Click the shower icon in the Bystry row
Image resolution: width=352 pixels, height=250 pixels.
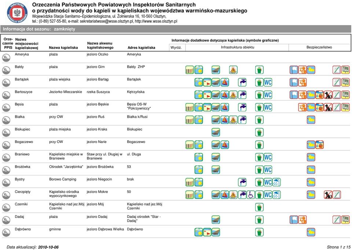tap(276, 182)
